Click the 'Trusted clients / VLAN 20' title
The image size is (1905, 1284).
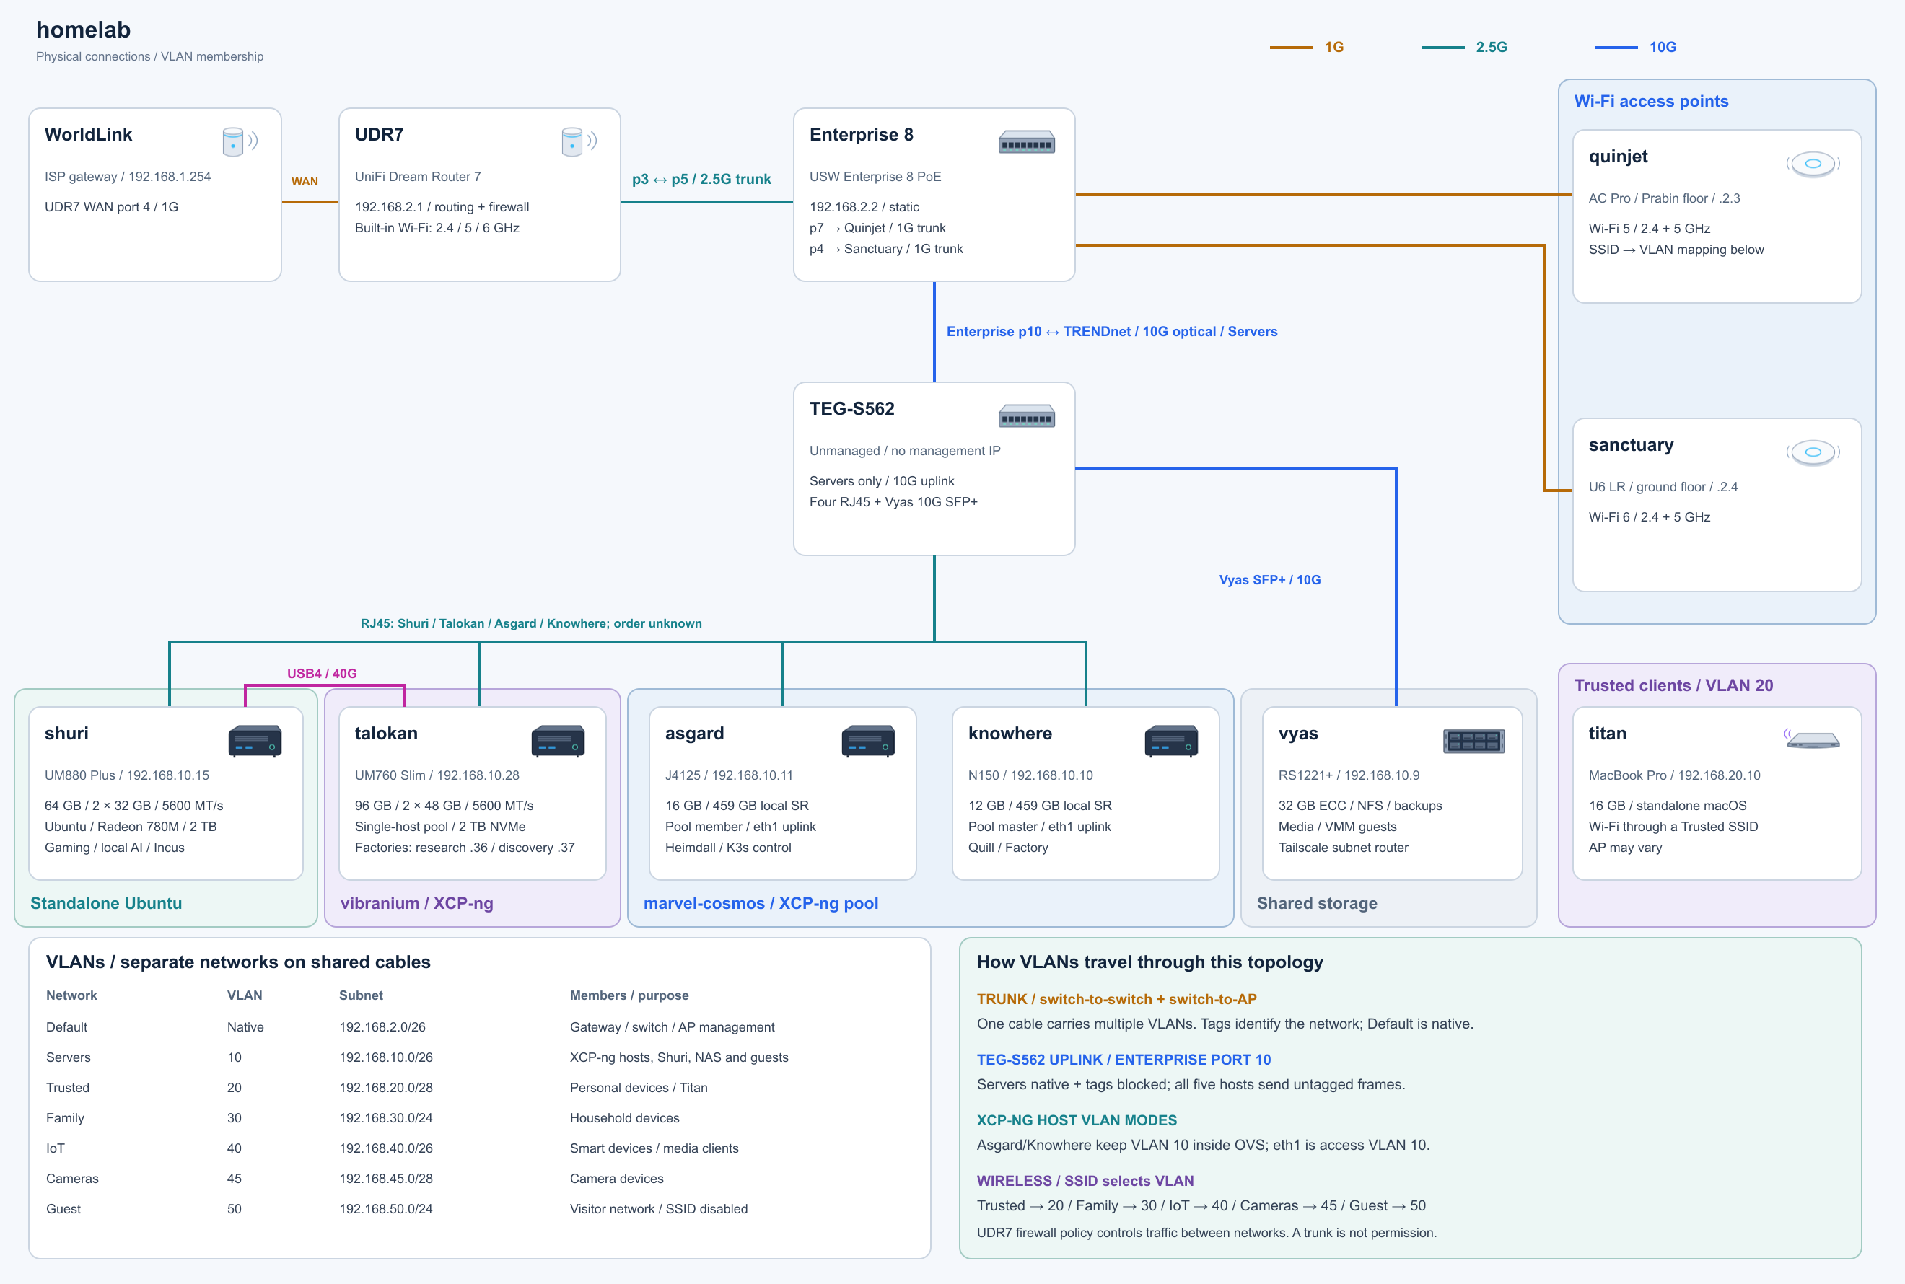[x=1673, y=685]
